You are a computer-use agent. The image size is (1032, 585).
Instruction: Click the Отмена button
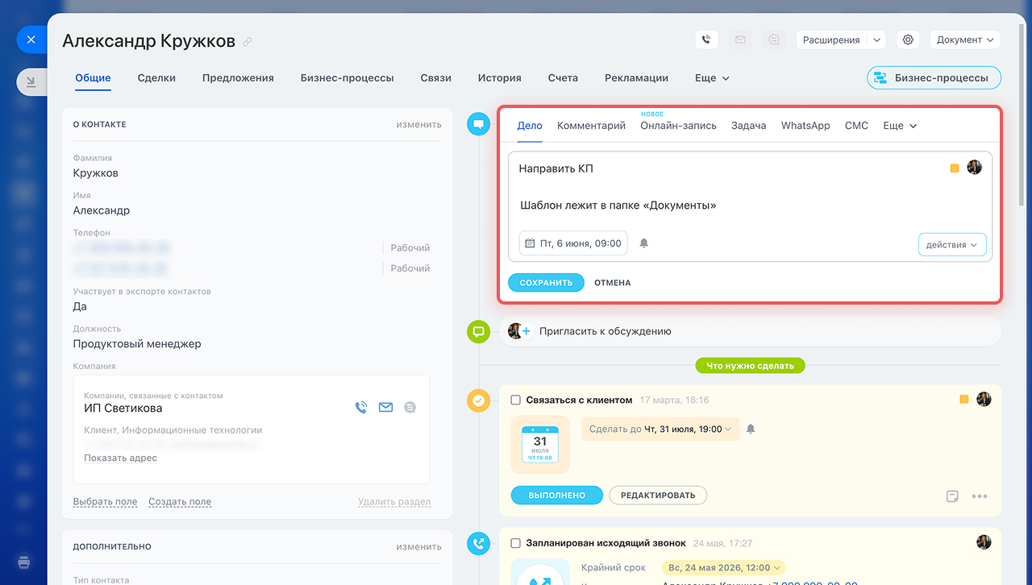[613, 283]
